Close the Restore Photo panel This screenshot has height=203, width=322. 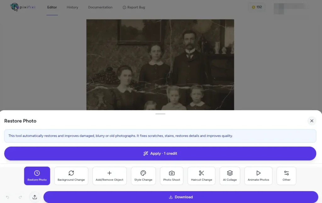(x=312, y=121)
